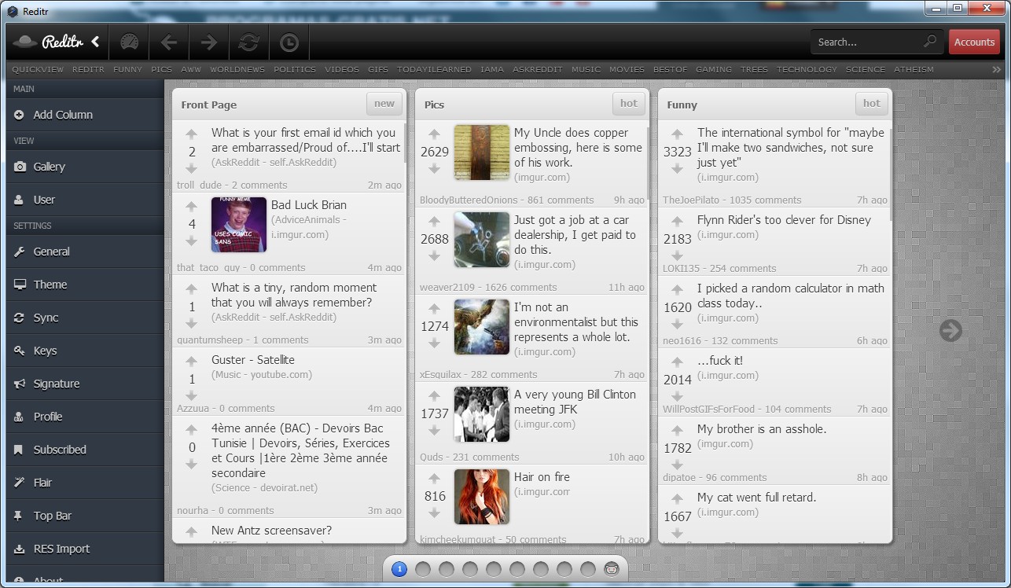Downvote the 'Bad Luck Brian' post
The image size is (1011, 588).
point(191,241)
